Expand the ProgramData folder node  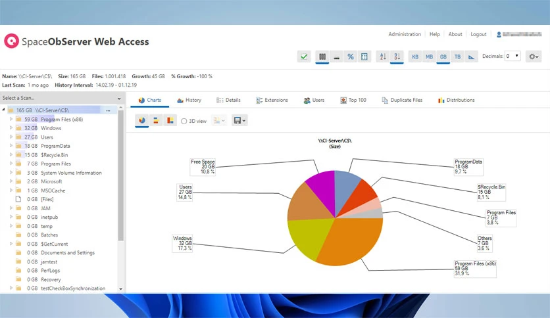tap(11, 146)
